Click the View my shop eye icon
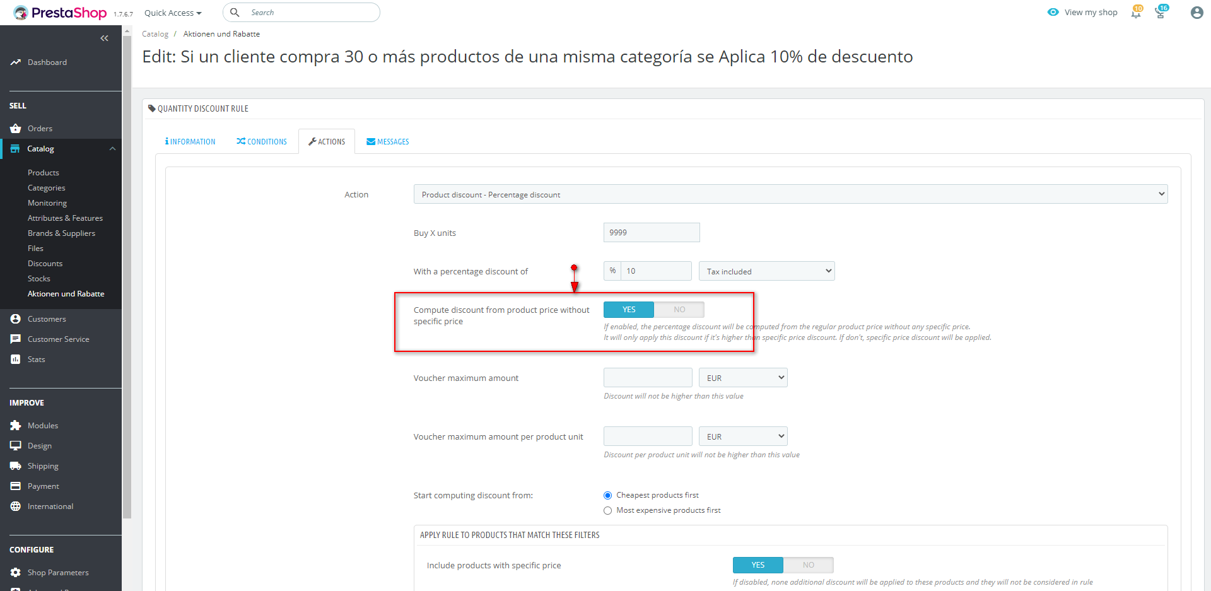This screenshot has height=591, width=1211. tap(1053, 12)
